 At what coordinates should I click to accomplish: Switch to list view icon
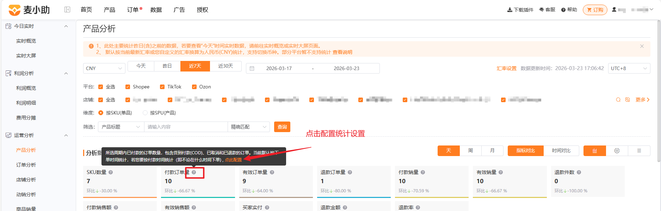pos(639,151)
